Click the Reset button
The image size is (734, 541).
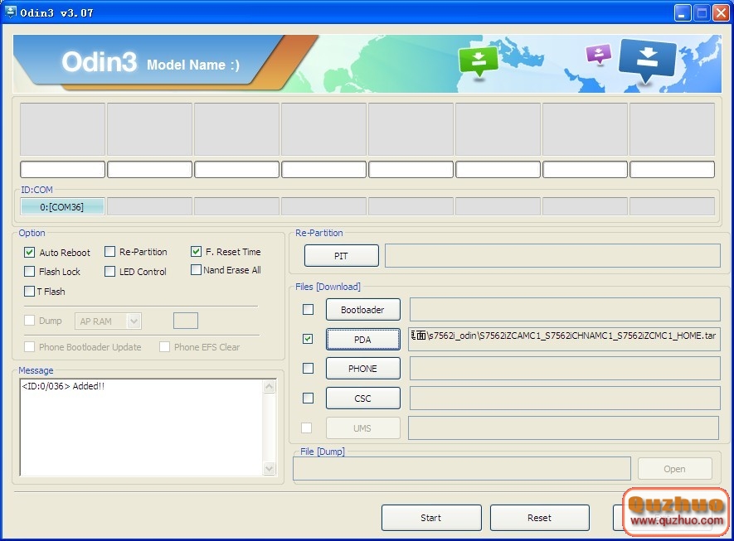coord(539,518)
